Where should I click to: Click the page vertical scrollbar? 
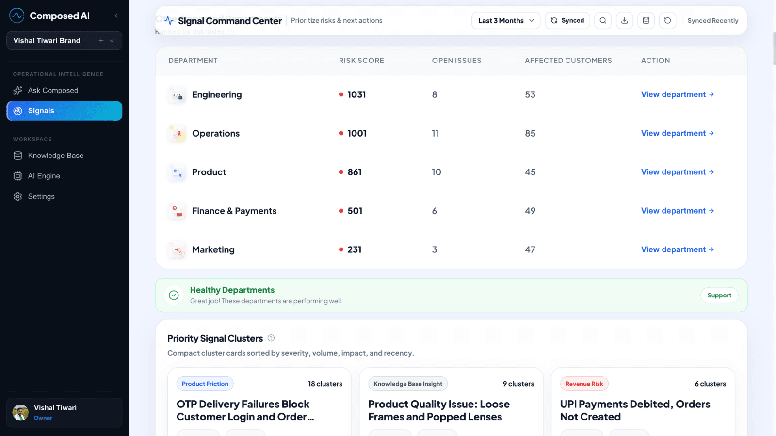pos(774,48)
